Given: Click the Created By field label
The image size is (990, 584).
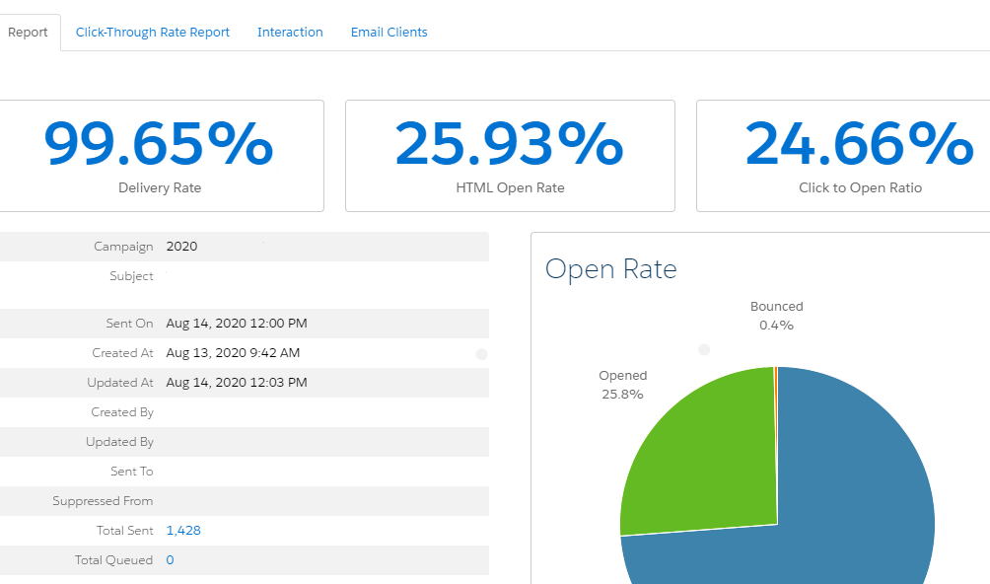Looking at the screenshot, I should (x=122, y=412).
